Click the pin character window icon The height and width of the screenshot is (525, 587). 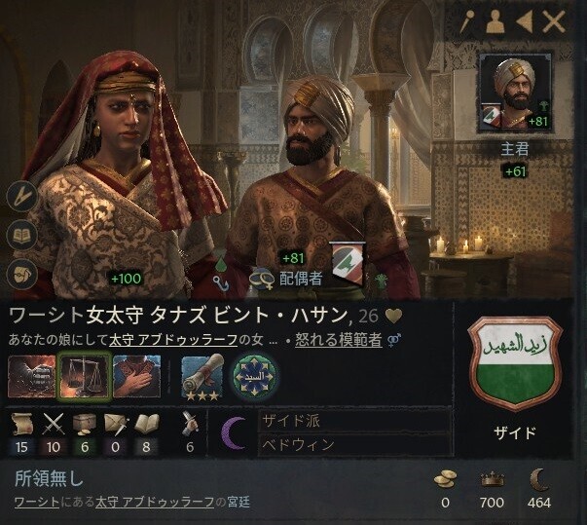click(467, 21)
